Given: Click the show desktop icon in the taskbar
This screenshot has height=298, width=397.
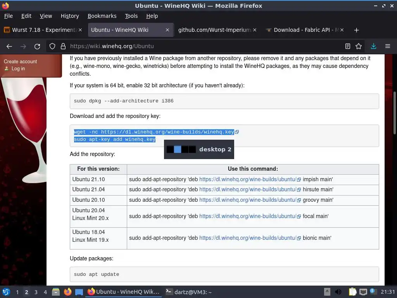Looking at the screenshot, I should coord(79,292).
